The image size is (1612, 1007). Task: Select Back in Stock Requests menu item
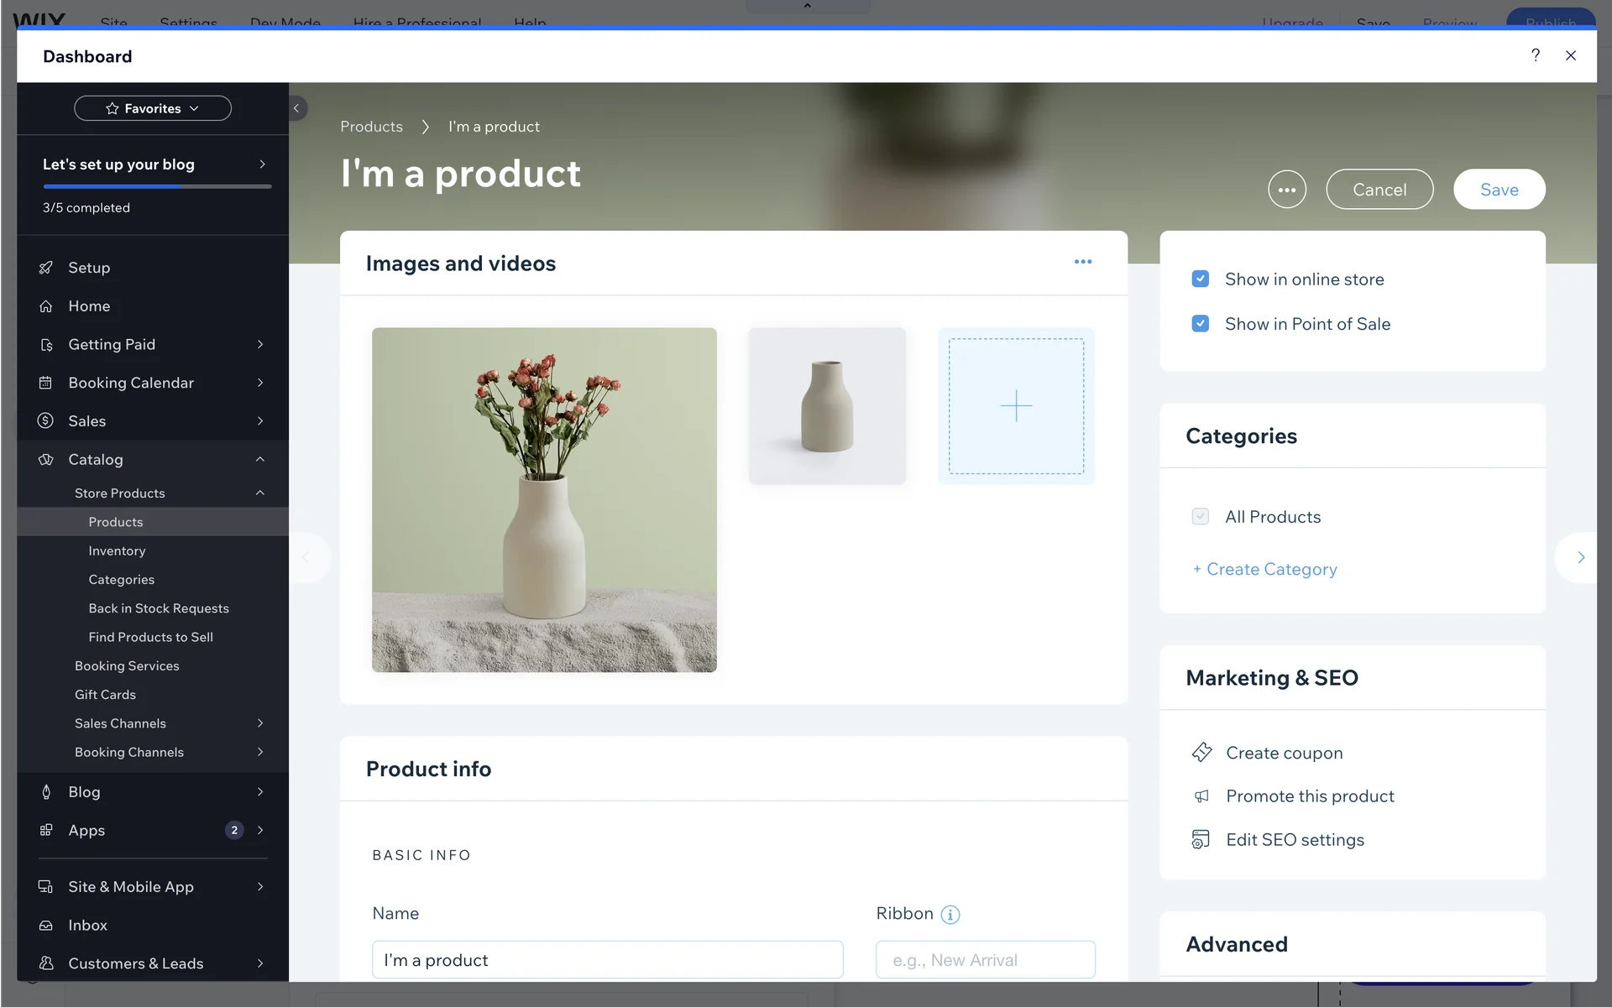(x=158, y=608)
